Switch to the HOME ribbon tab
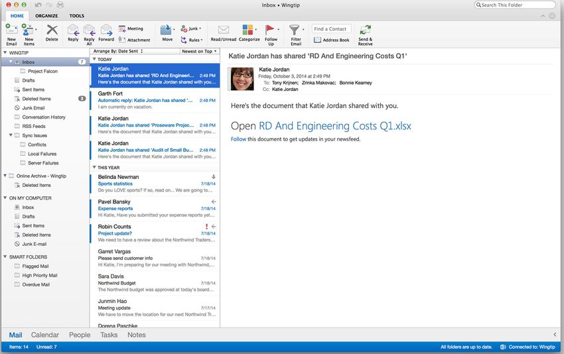The image size is (564, 354). coord(17,16)
